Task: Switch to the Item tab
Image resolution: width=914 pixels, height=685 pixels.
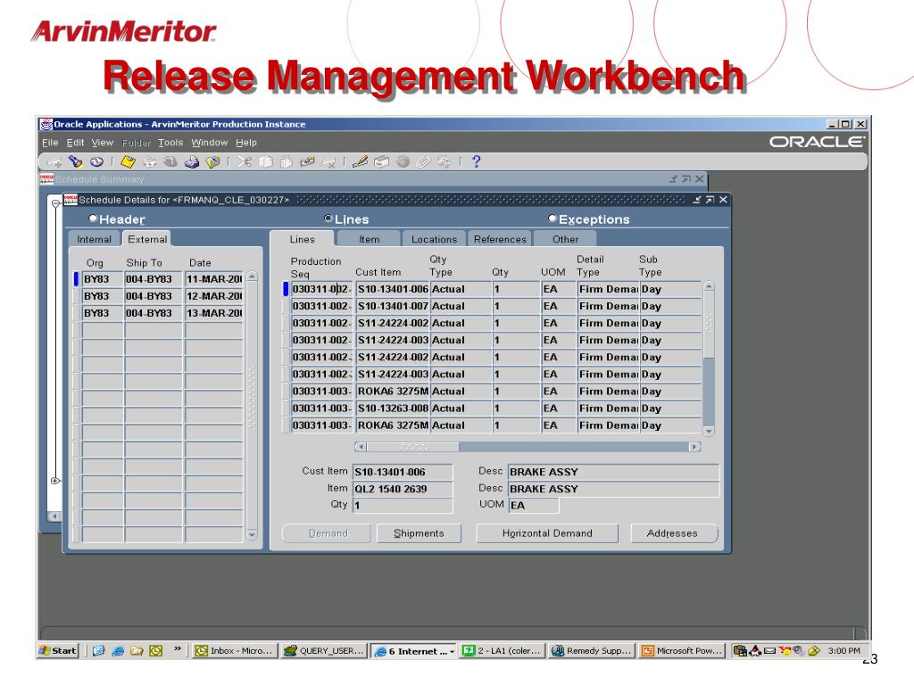Action: pos(369,239)
